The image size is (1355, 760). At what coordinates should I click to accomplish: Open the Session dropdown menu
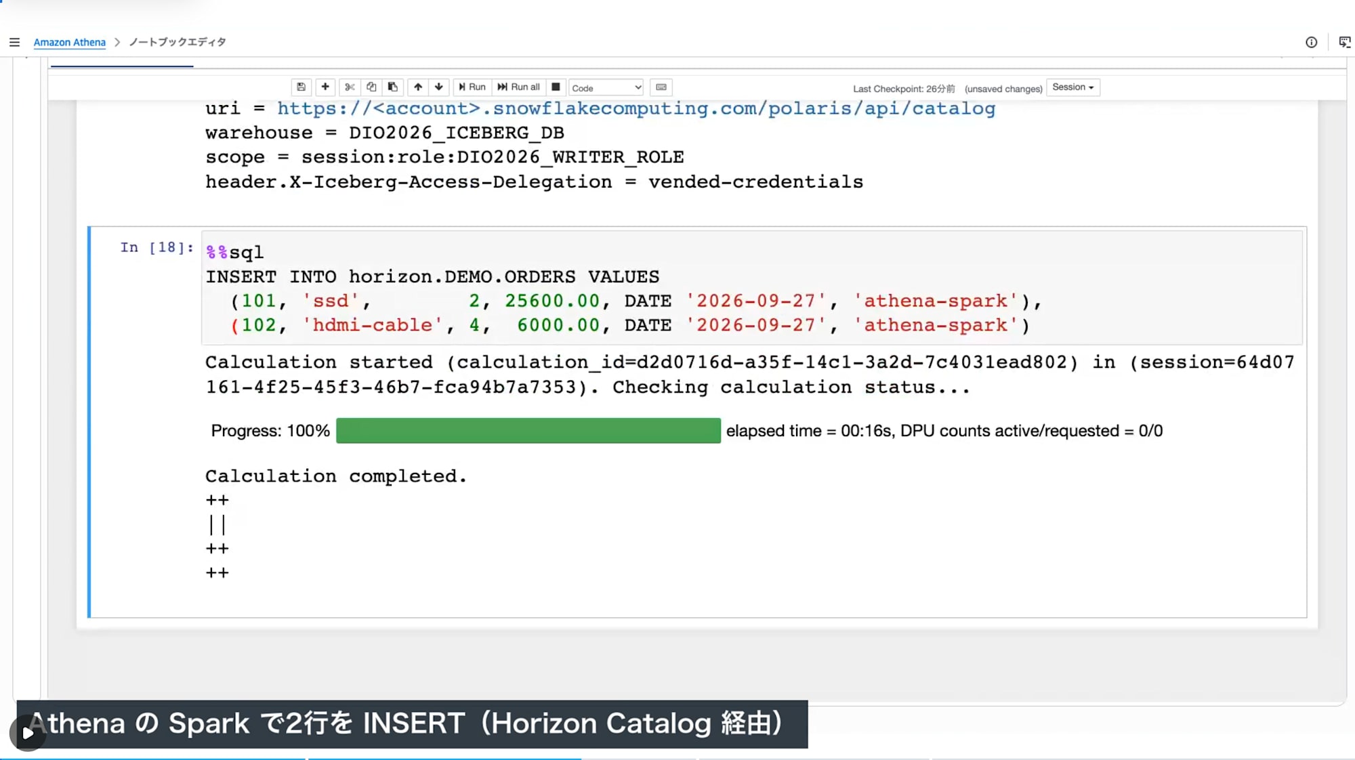click(1073, 87)
